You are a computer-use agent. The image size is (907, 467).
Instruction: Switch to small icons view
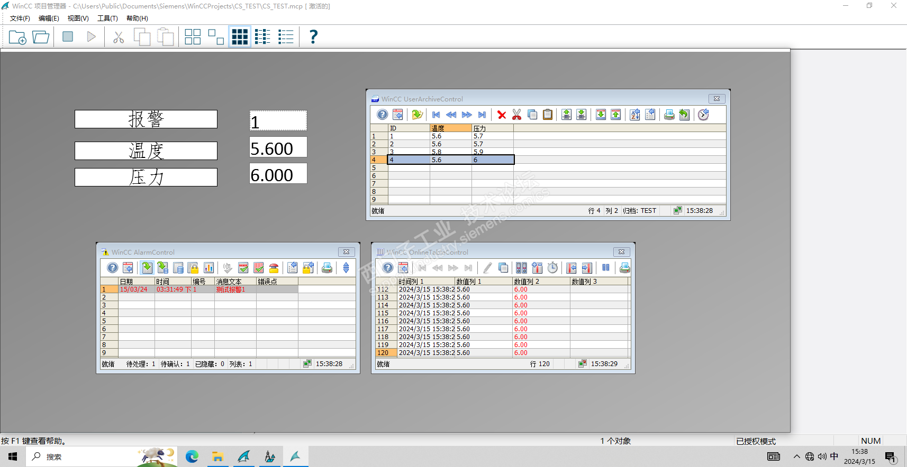coord(216,36)
